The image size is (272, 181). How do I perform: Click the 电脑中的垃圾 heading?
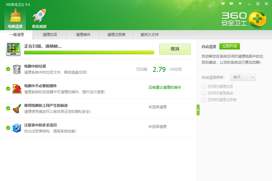[35, 66]
